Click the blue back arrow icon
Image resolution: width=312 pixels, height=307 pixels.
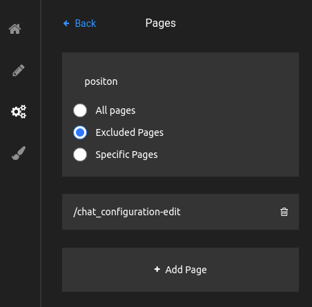point(66,23)
